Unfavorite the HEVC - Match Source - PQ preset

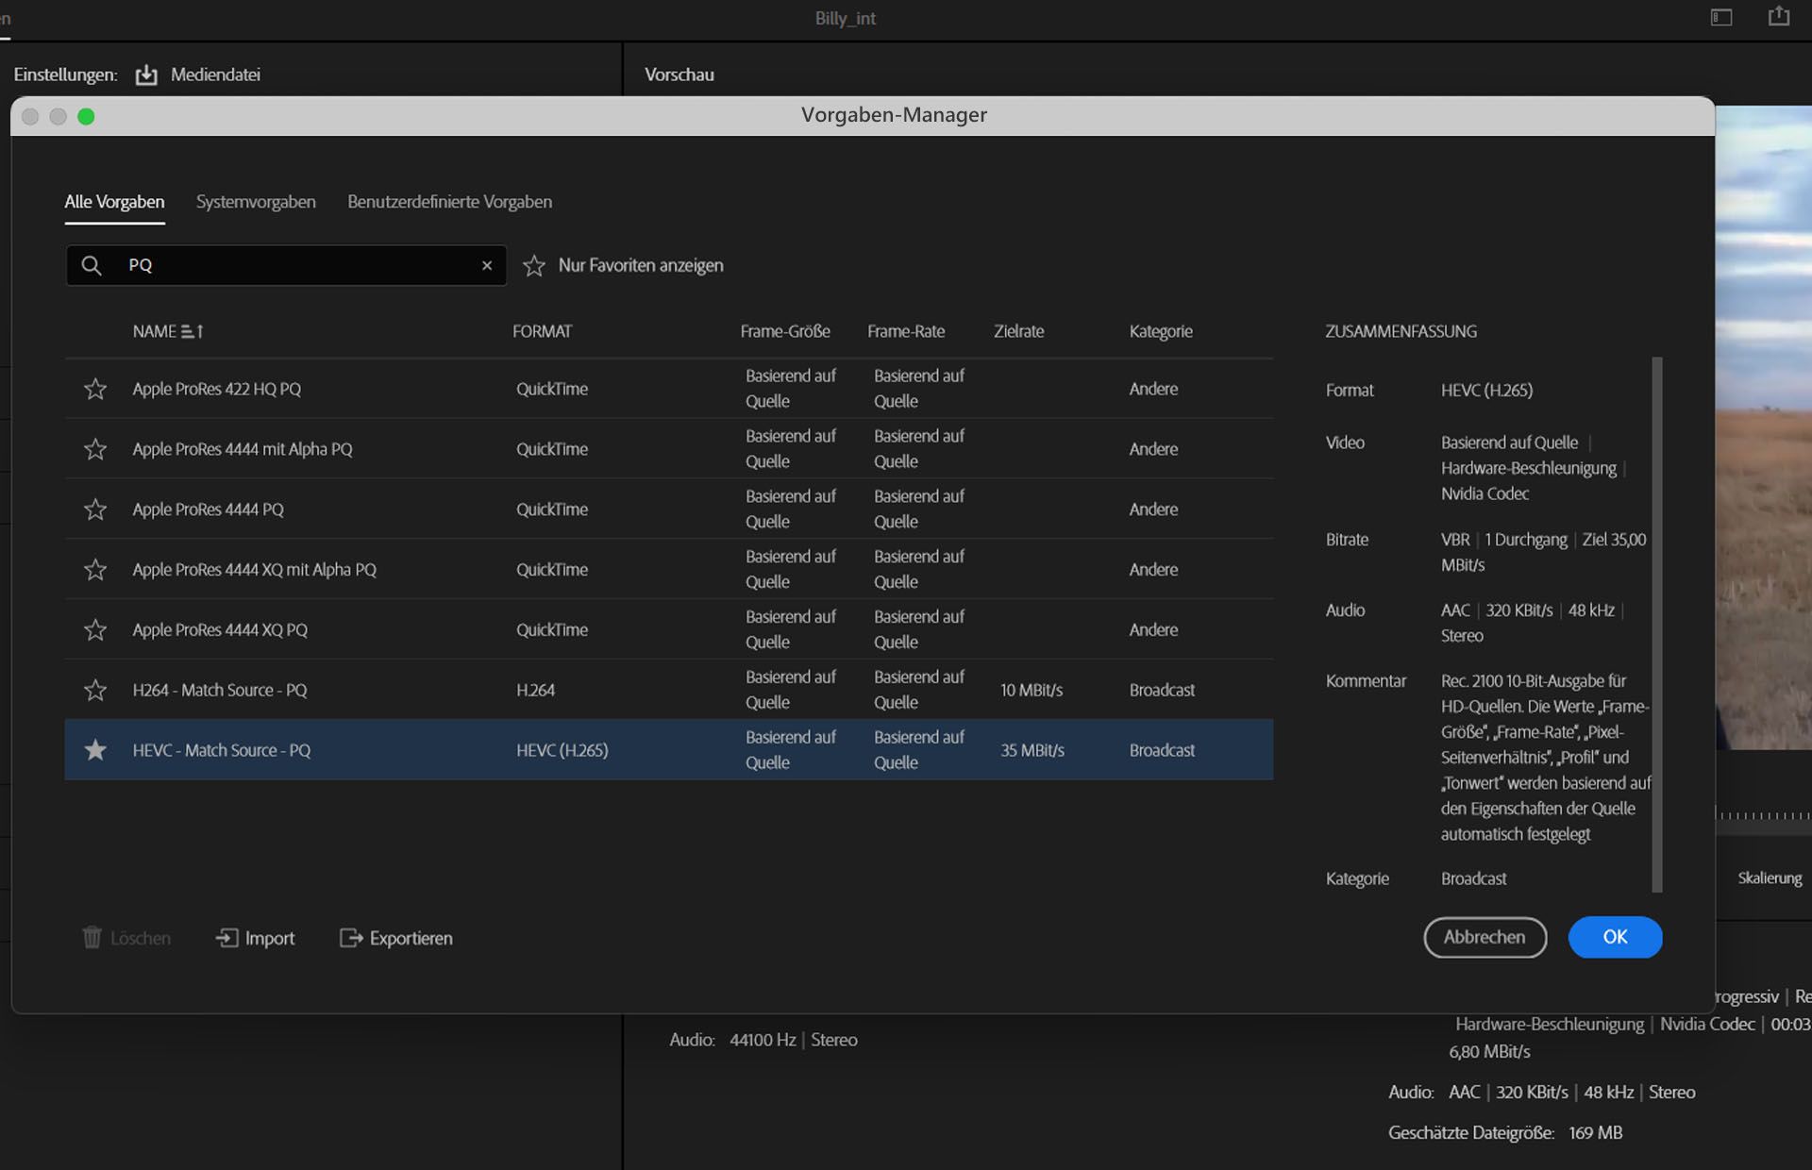(95, 750)
